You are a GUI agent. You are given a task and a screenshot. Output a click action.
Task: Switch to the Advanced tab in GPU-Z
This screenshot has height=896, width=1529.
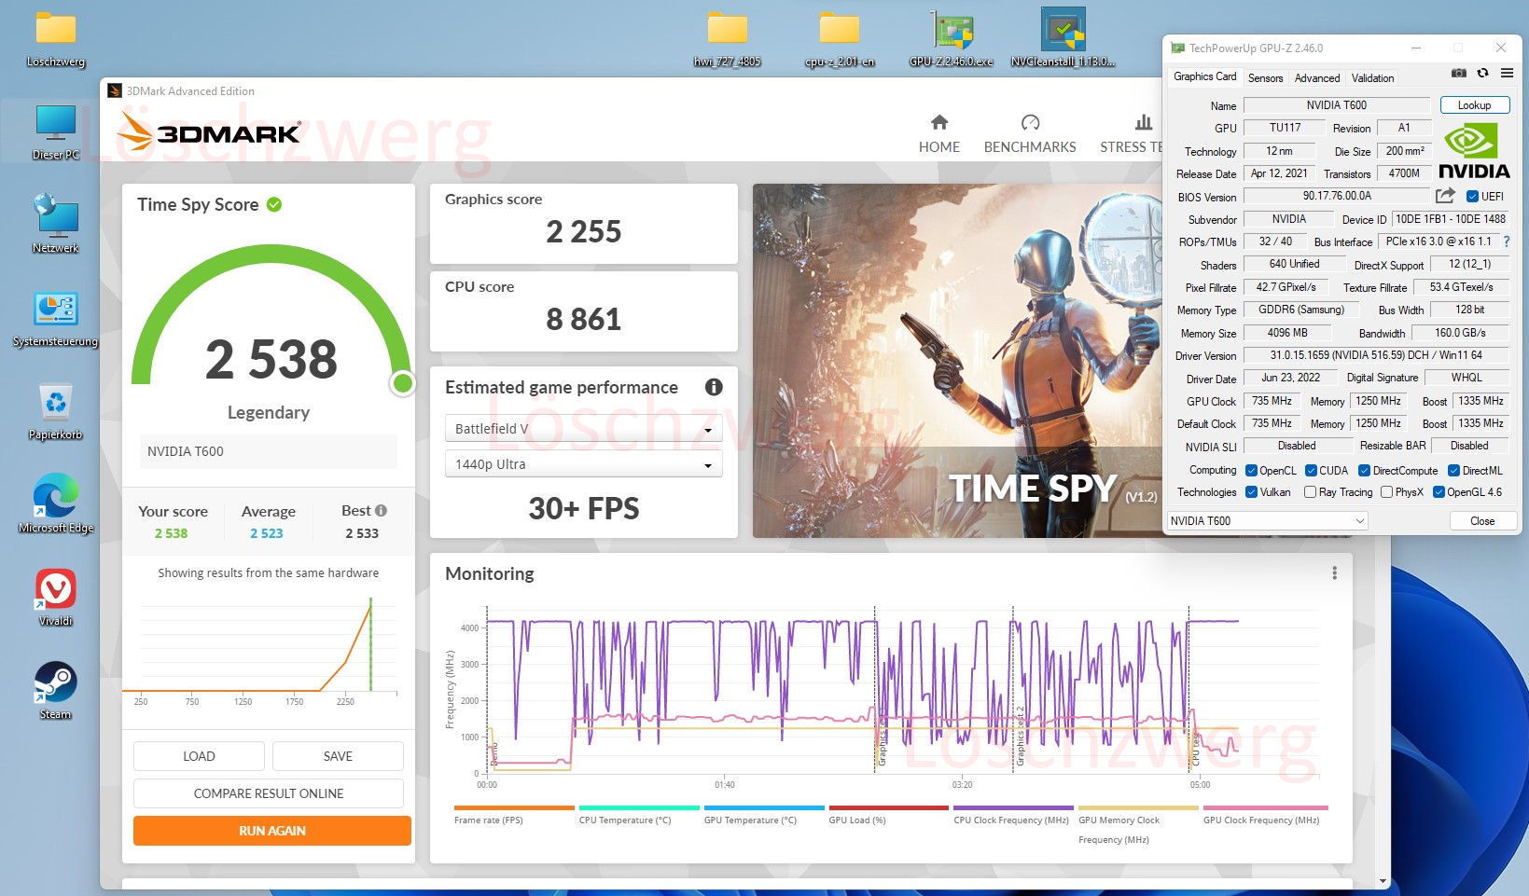tap(1317, 78)
